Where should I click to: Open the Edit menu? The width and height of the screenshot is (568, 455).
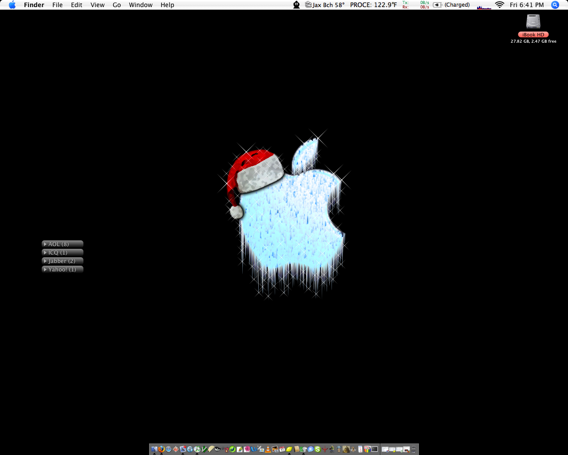pos(77,5)
